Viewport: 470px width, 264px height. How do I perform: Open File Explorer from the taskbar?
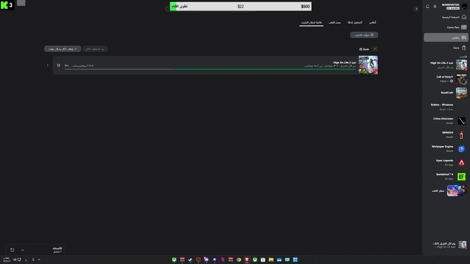click(x=271, y=260)
